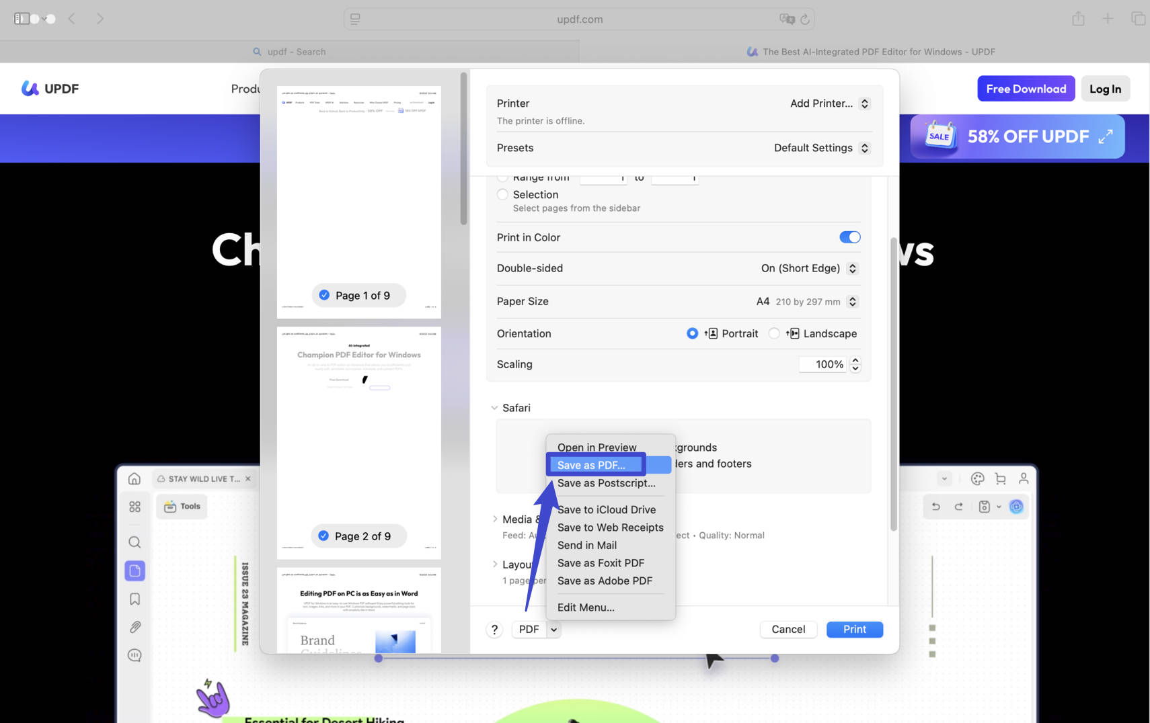Choose Save as Foxit PDF menu item

tap(611, 563)
